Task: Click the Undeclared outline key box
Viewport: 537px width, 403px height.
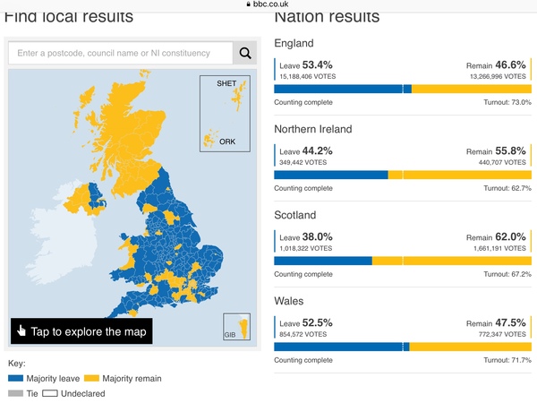Action: (49, 393)
